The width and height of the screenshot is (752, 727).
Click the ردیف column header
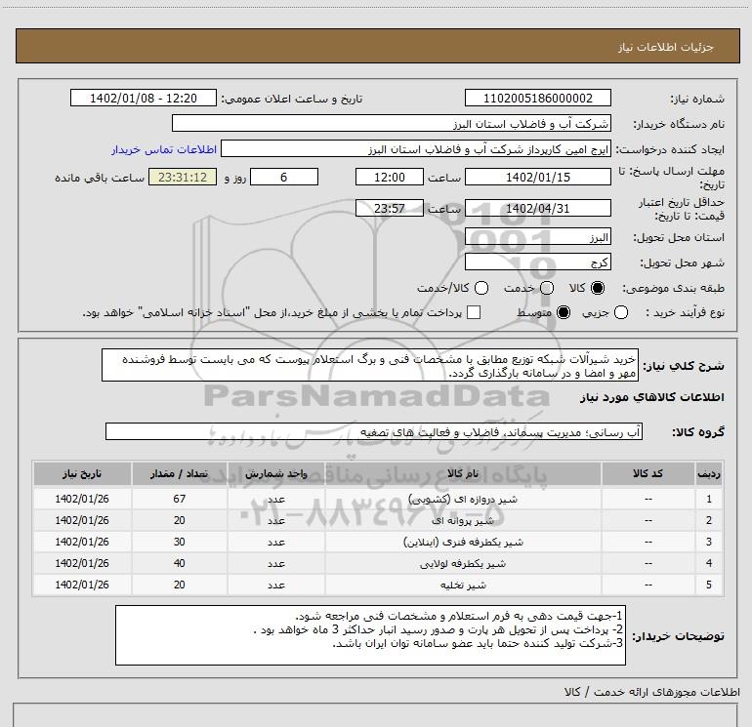(709, 474)
